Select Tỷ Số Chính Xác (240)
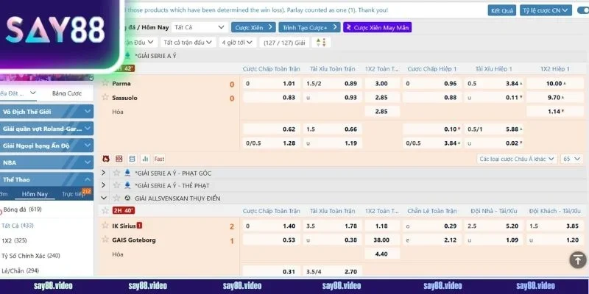 coord(31,256)
